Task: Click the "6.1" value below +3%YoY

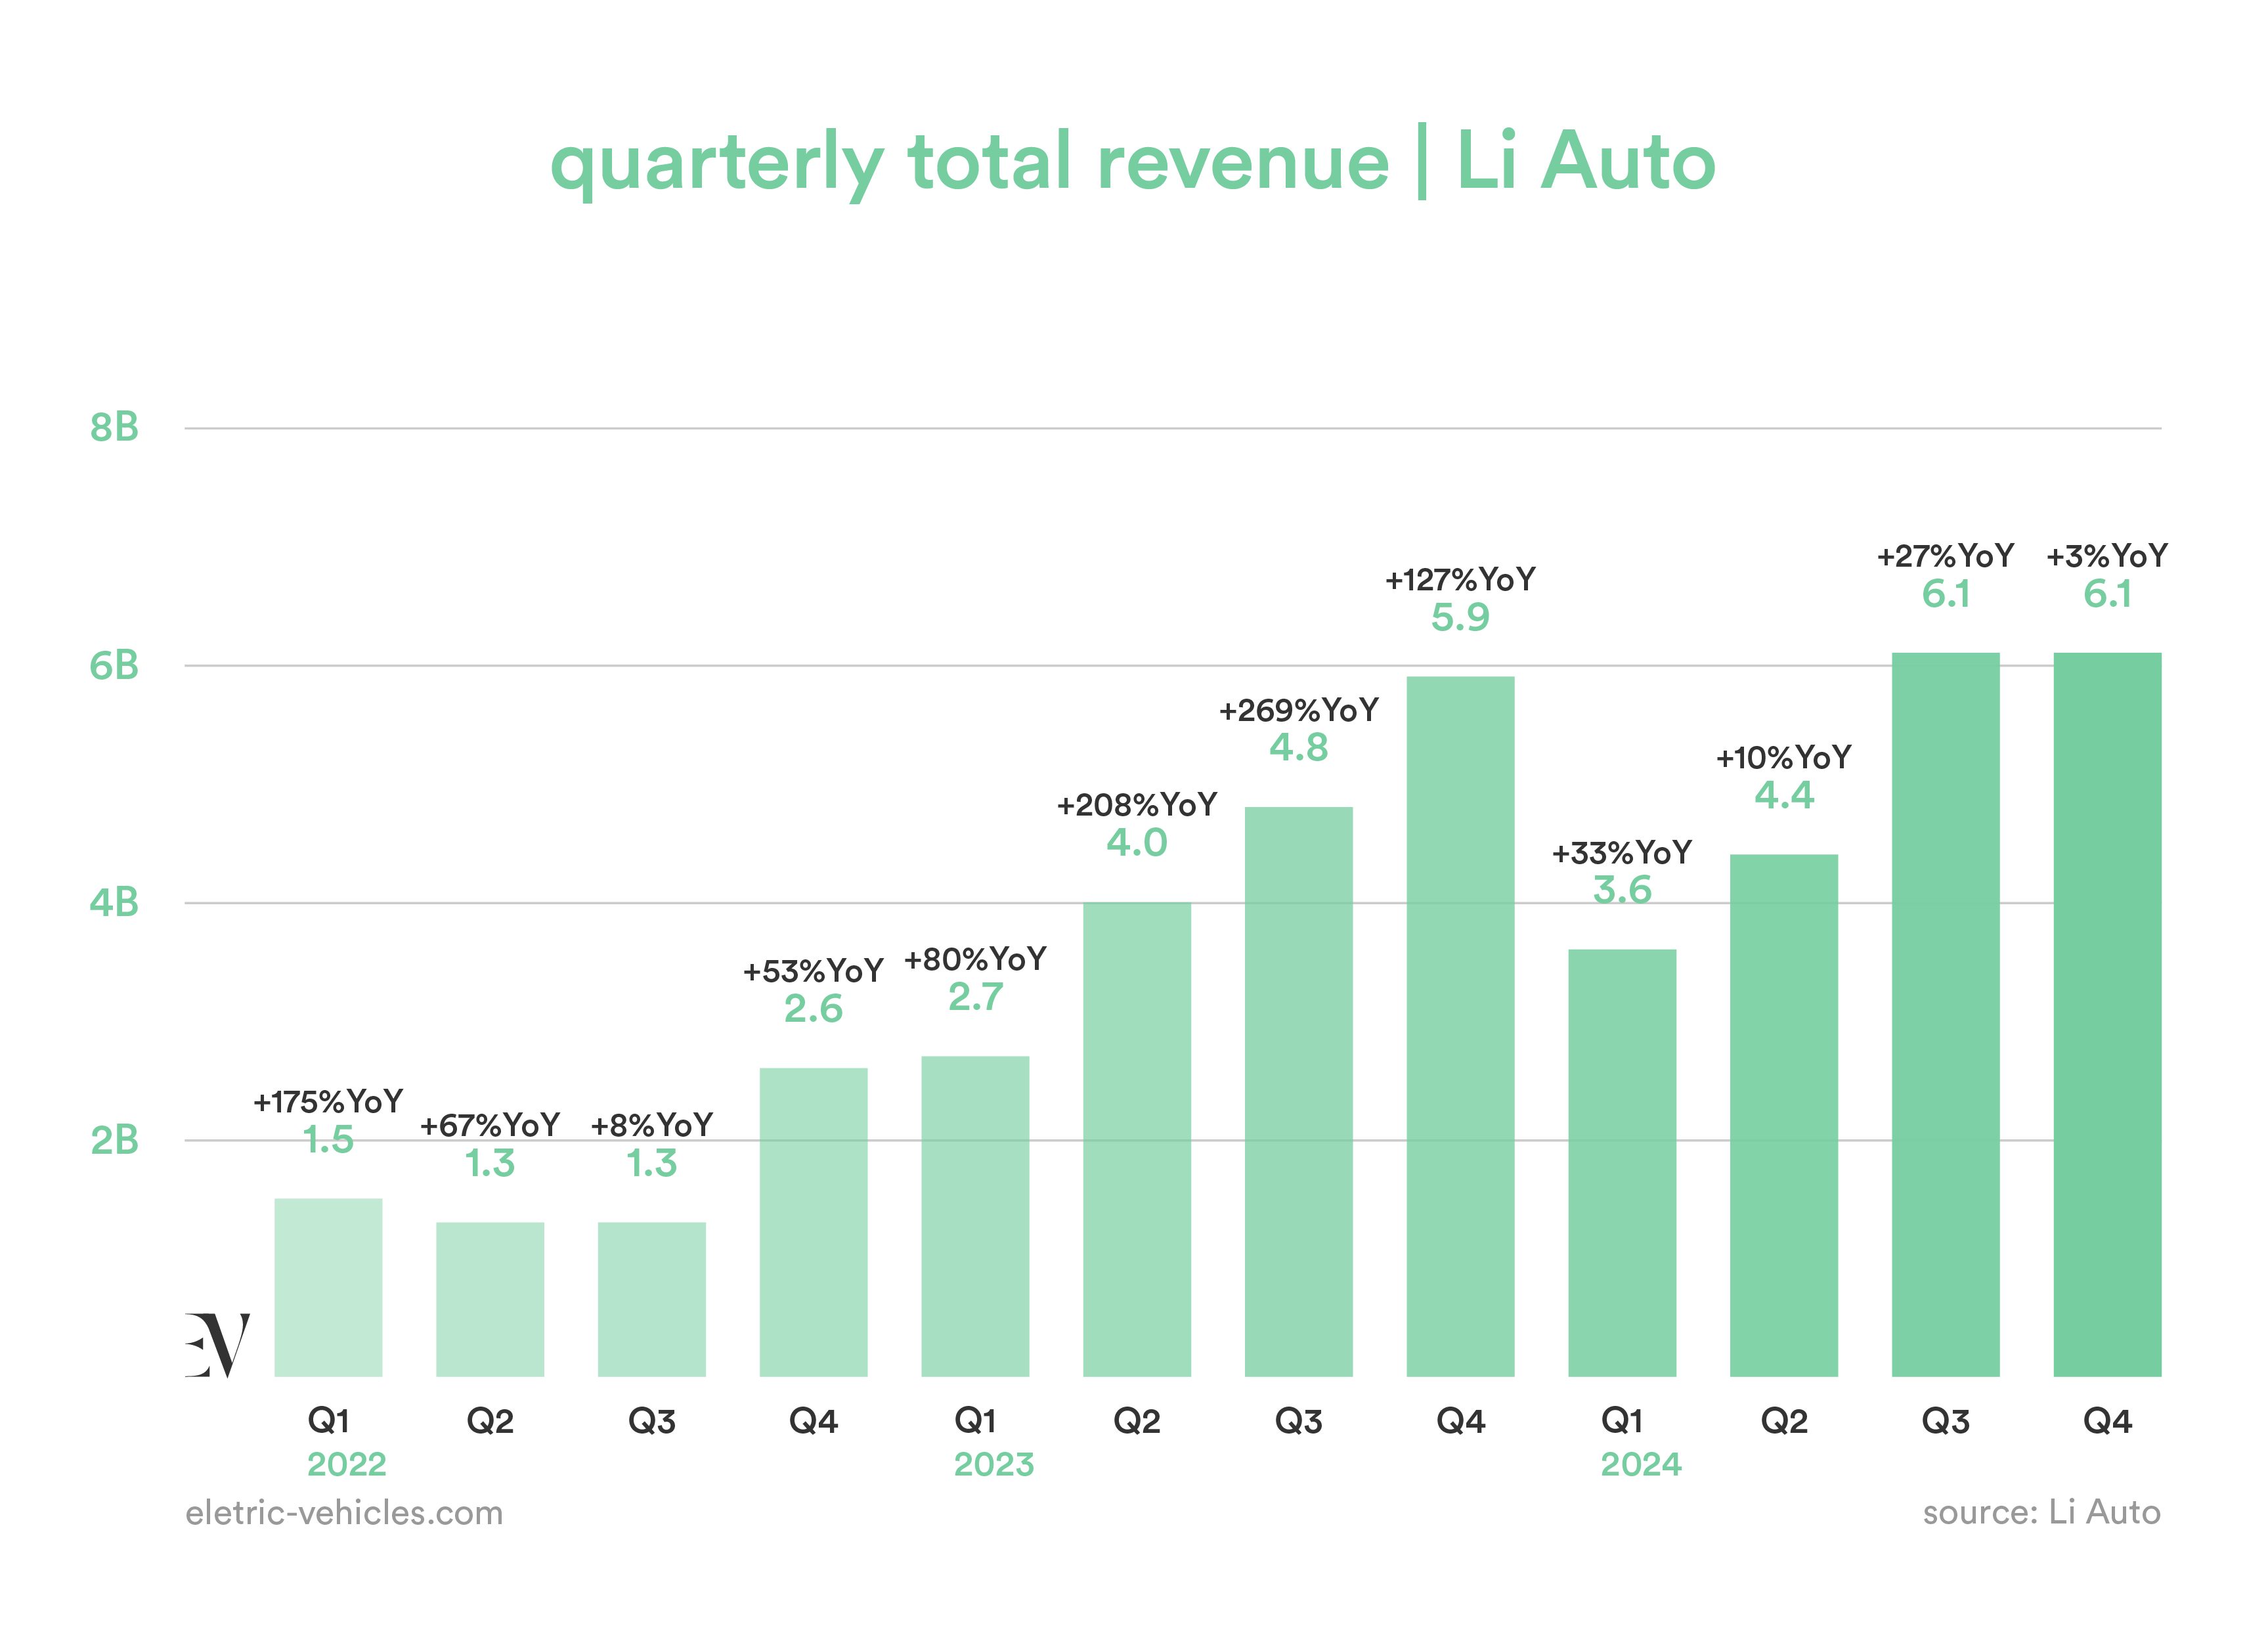Action: [2107, 594]
